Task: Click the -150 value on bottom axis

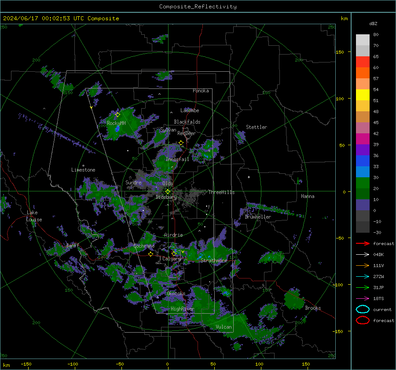Action: (26, 364)
